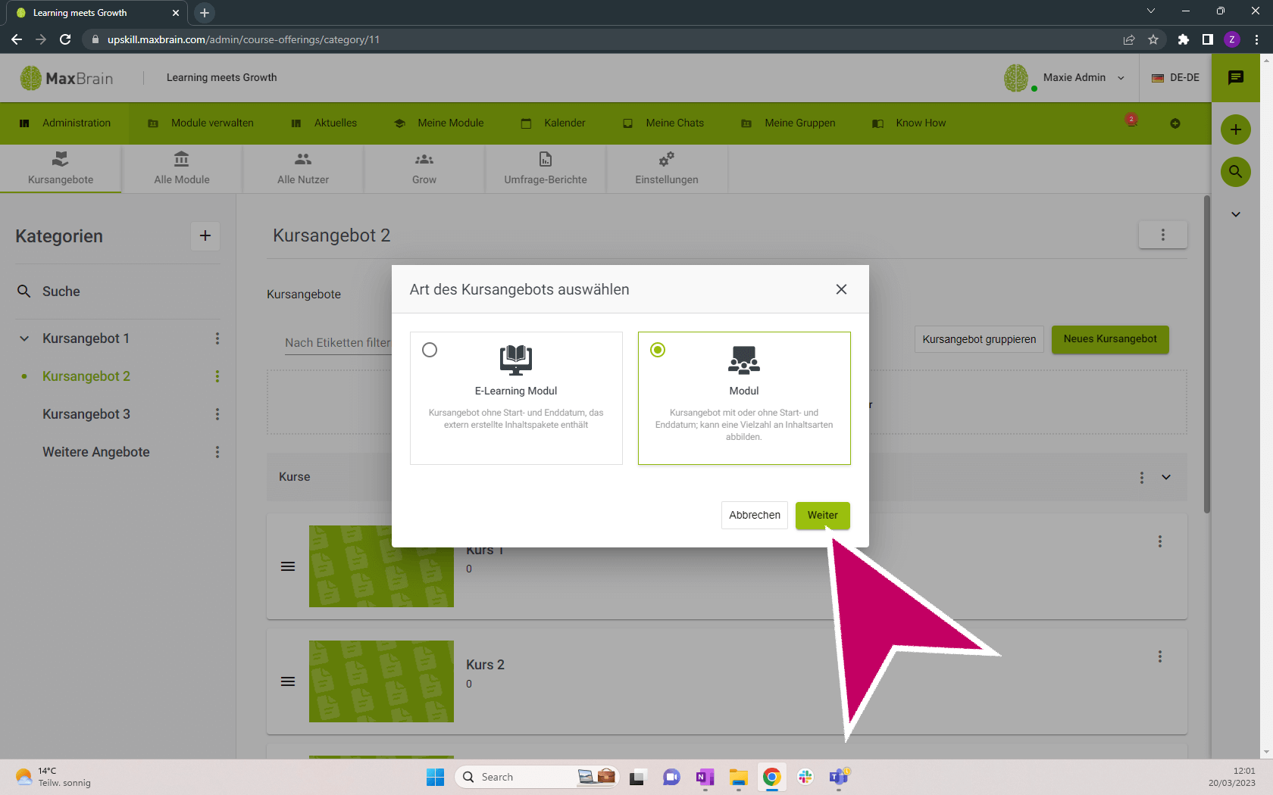Change the DE-DE language selector

[1175, 77]
